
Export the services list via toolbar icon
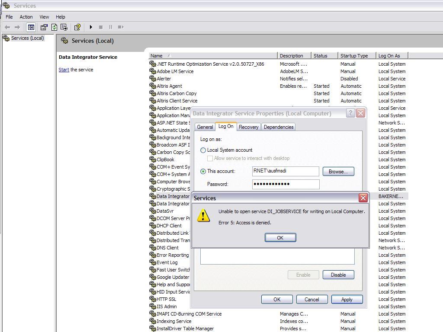point(63,27)
